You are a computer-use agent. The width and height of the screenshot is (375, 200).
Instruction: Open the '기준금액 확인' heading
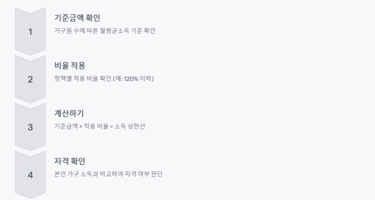(x=77, y=18)
